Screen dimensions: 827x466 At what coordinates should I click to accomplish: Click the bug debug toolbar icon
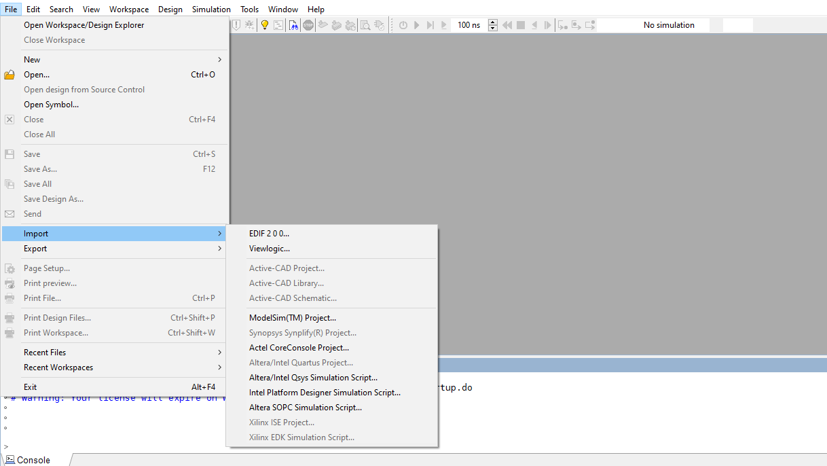(x=250, y=25)
